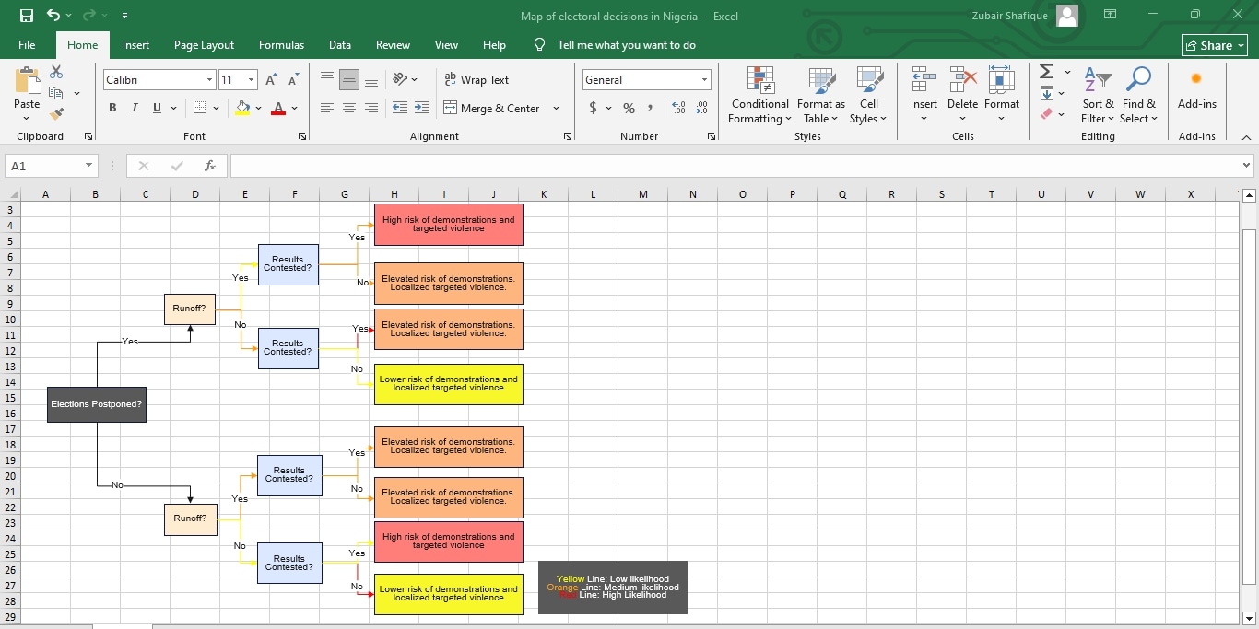
Task: Open the font name dropdown
Action: pyautogui.click(x=209, y=80)
